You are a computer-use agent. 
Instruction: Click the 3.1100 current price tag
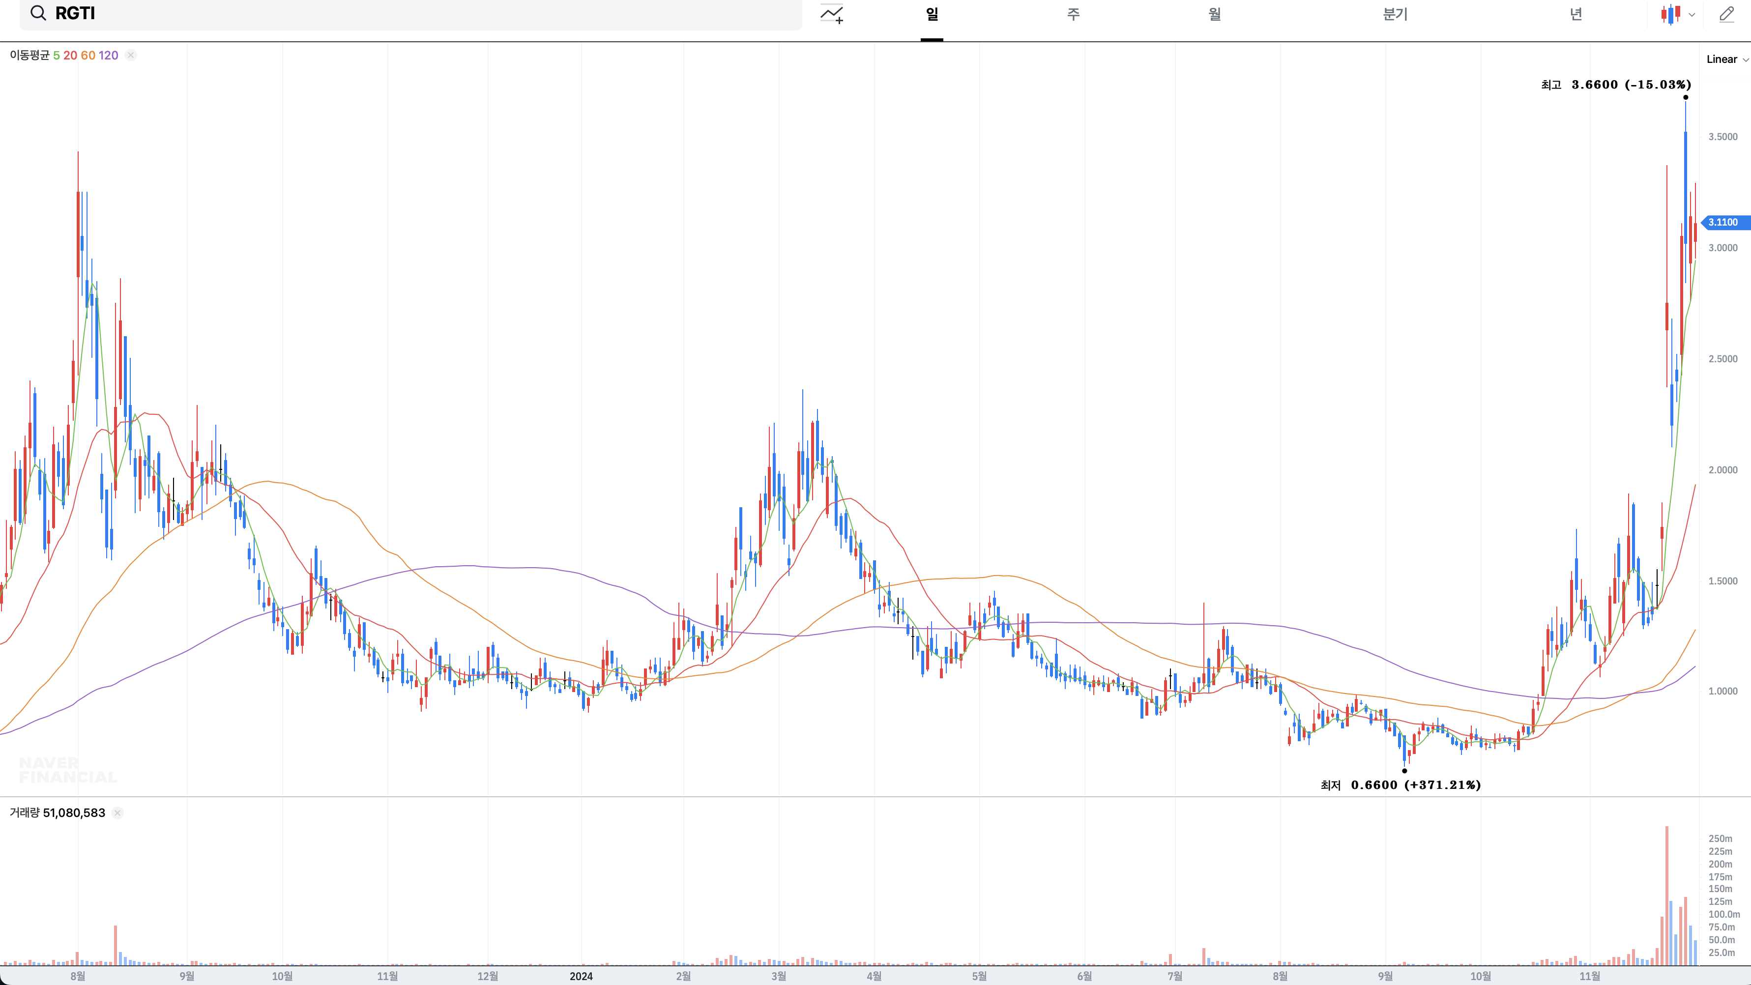point(1725,222)
